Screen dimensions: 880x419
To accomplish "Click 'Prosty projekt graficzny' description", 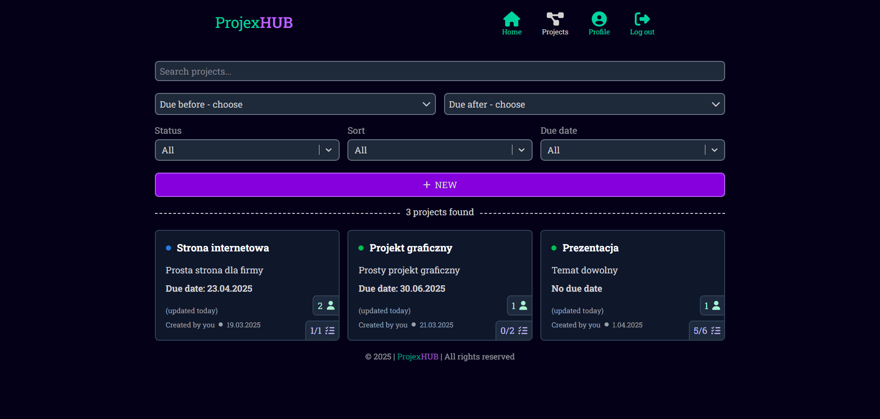I will pos(409,270).
